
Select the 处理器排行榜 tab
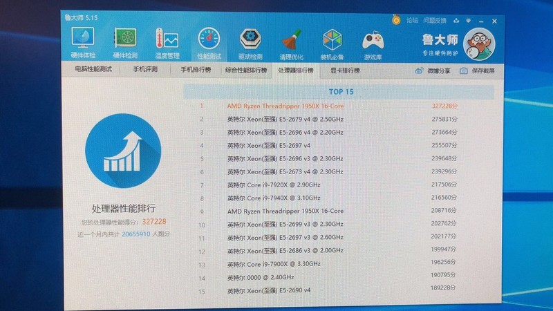coord(296,70)
